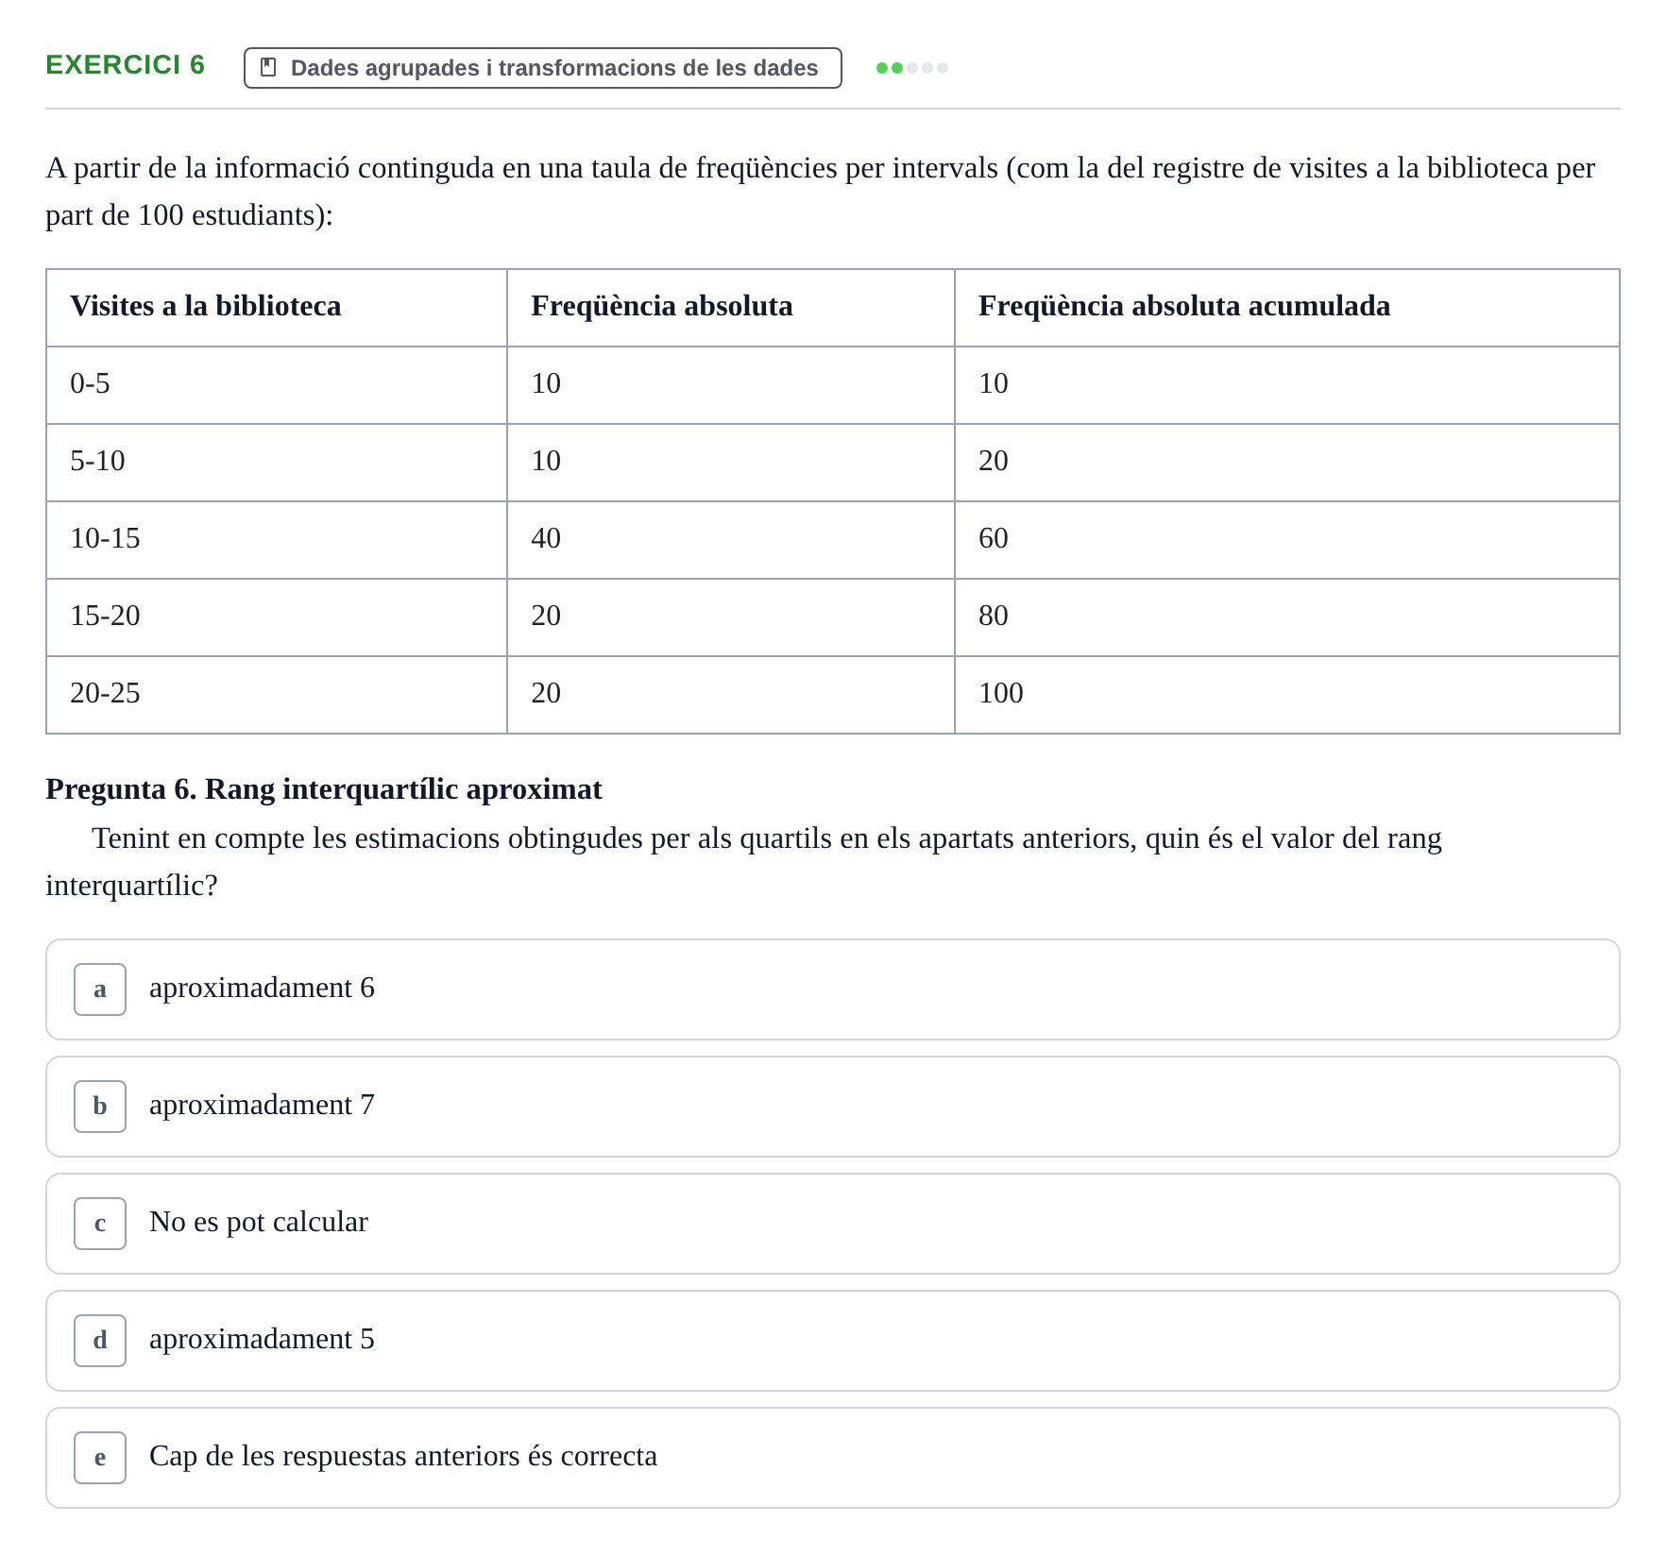Choose answer text 'No es pot calcular'
Screen dimensions: 1666x1556
click(259, 1222)
